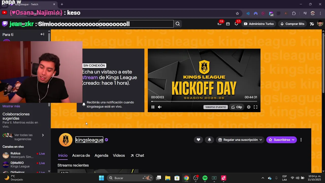Open Twitch Prime loot crown icon with 19 badge
325x183 pixels.
coord(219,24)
